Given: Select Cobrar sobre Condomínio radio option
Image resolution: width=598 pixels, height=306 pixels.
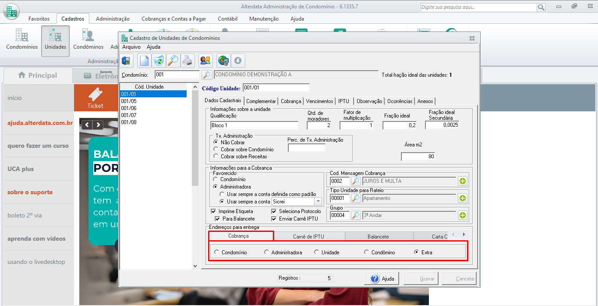Looking at the screenshot, I should point(216,149).
